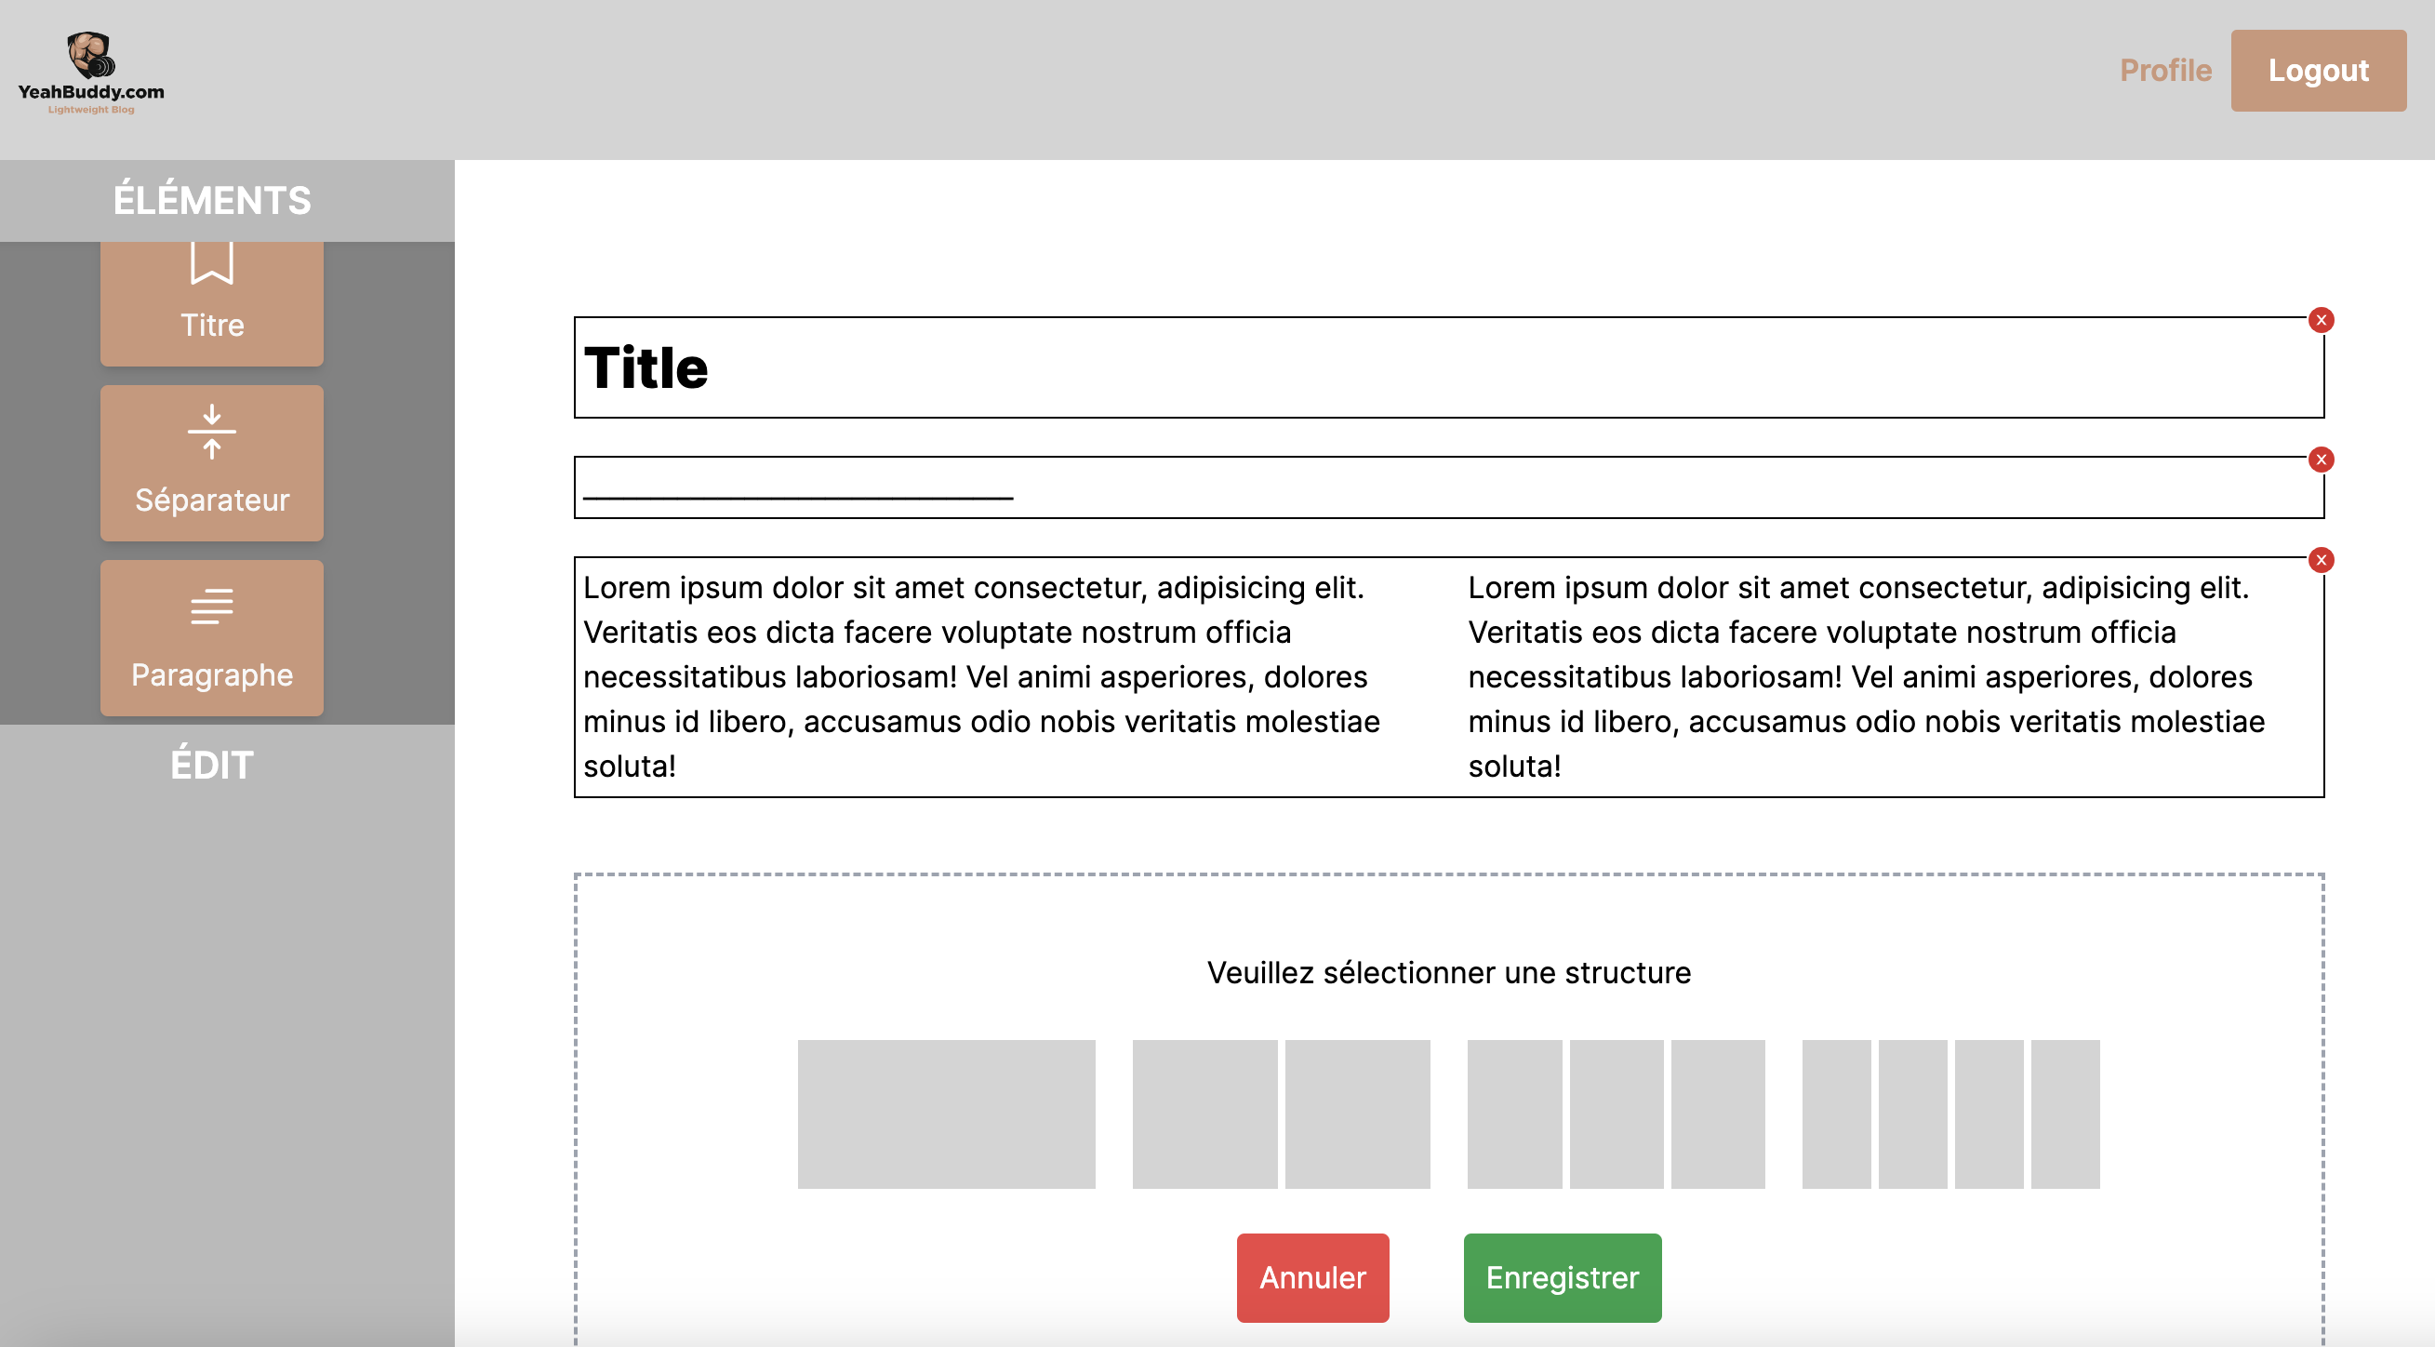Delete the Title block with its red X

click(2321, 319)
